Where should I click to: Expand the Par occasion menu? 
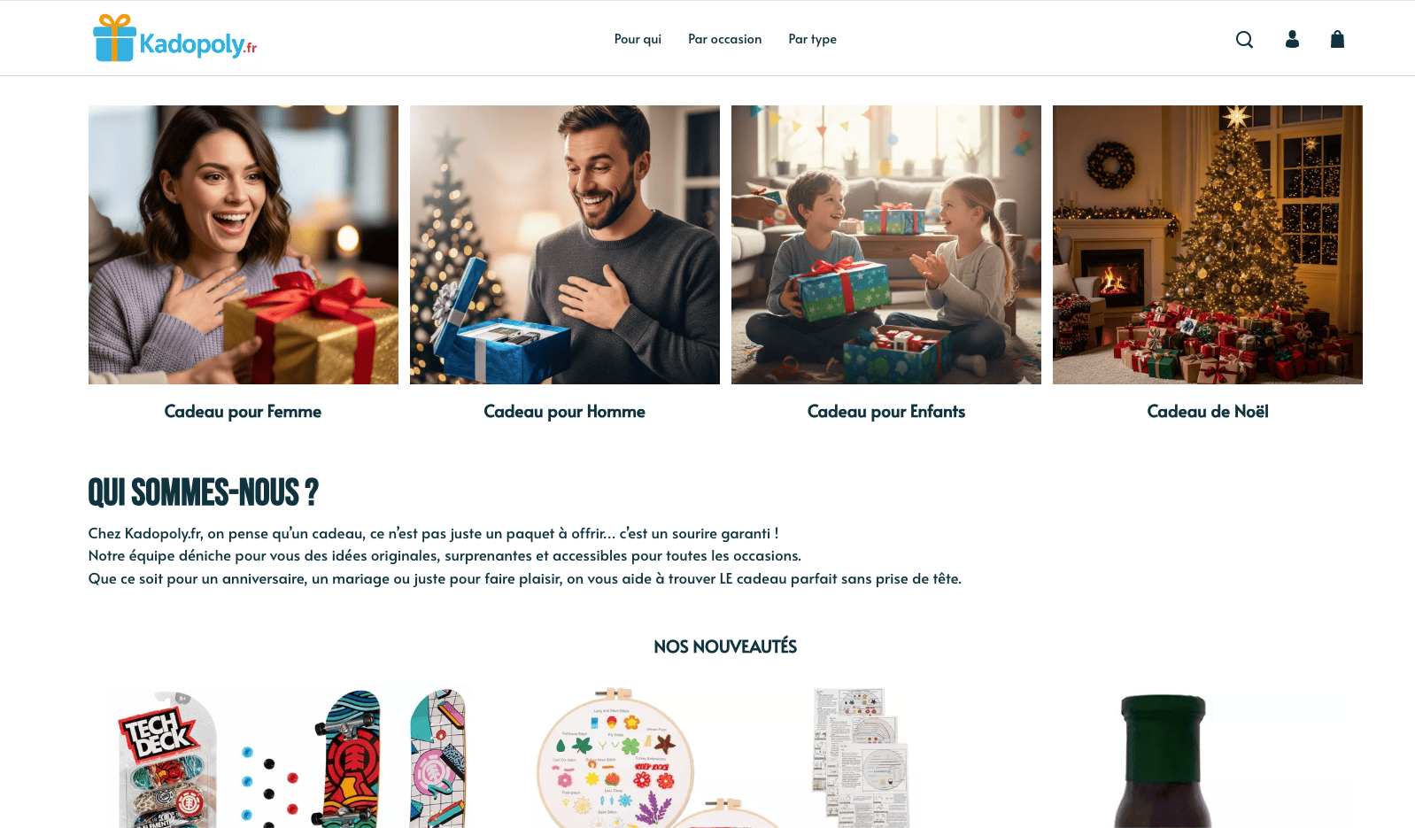(x=724, y=39)
